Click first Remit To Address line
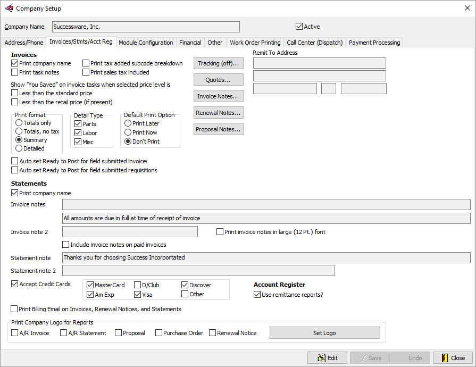Screen dimensions: 476x367 319,63
